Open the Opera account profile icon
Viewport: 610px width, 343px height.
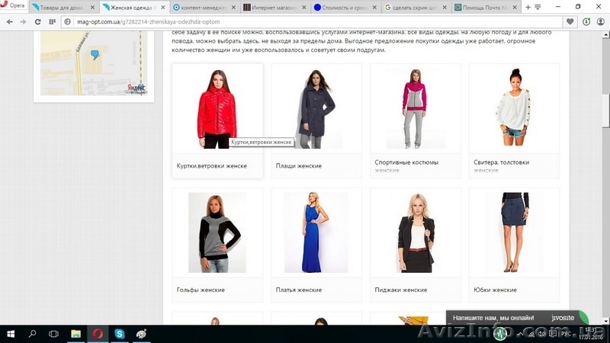tap(601, 22)
